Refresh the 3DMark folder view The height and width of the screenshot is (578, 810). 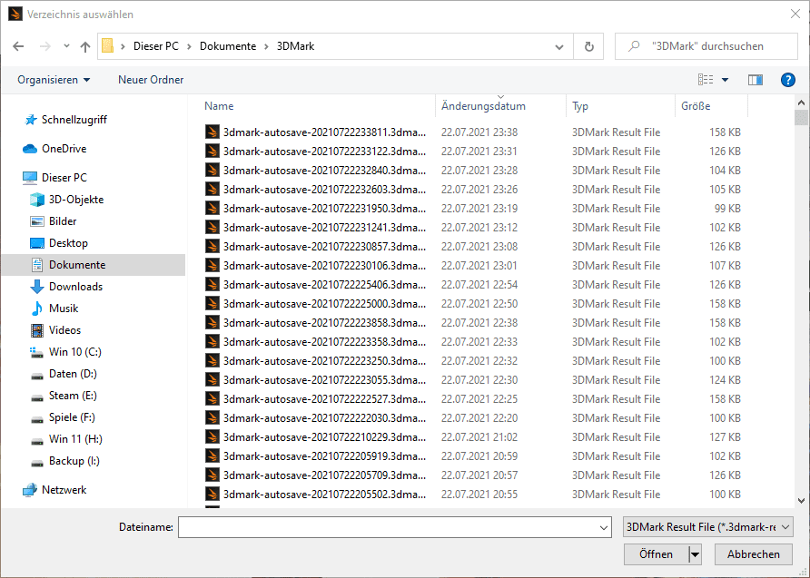click(x=589, y=46)
